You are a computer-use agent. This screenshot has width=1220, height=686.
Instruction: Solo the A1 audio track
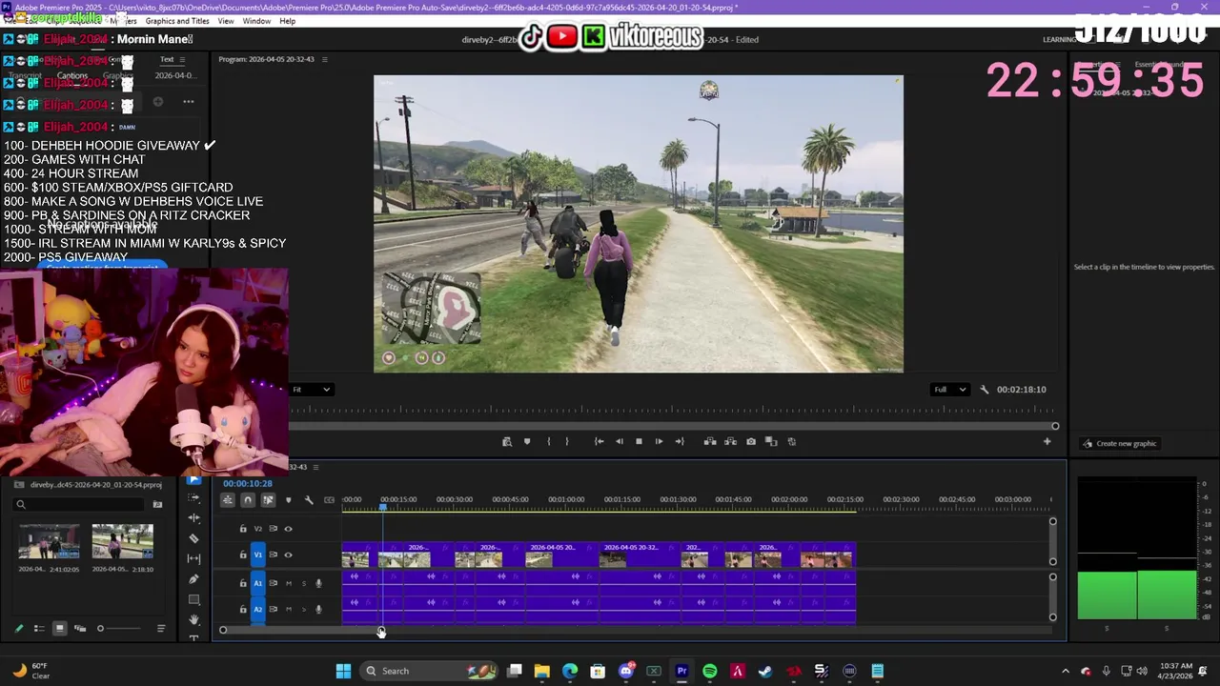point(304,583)
